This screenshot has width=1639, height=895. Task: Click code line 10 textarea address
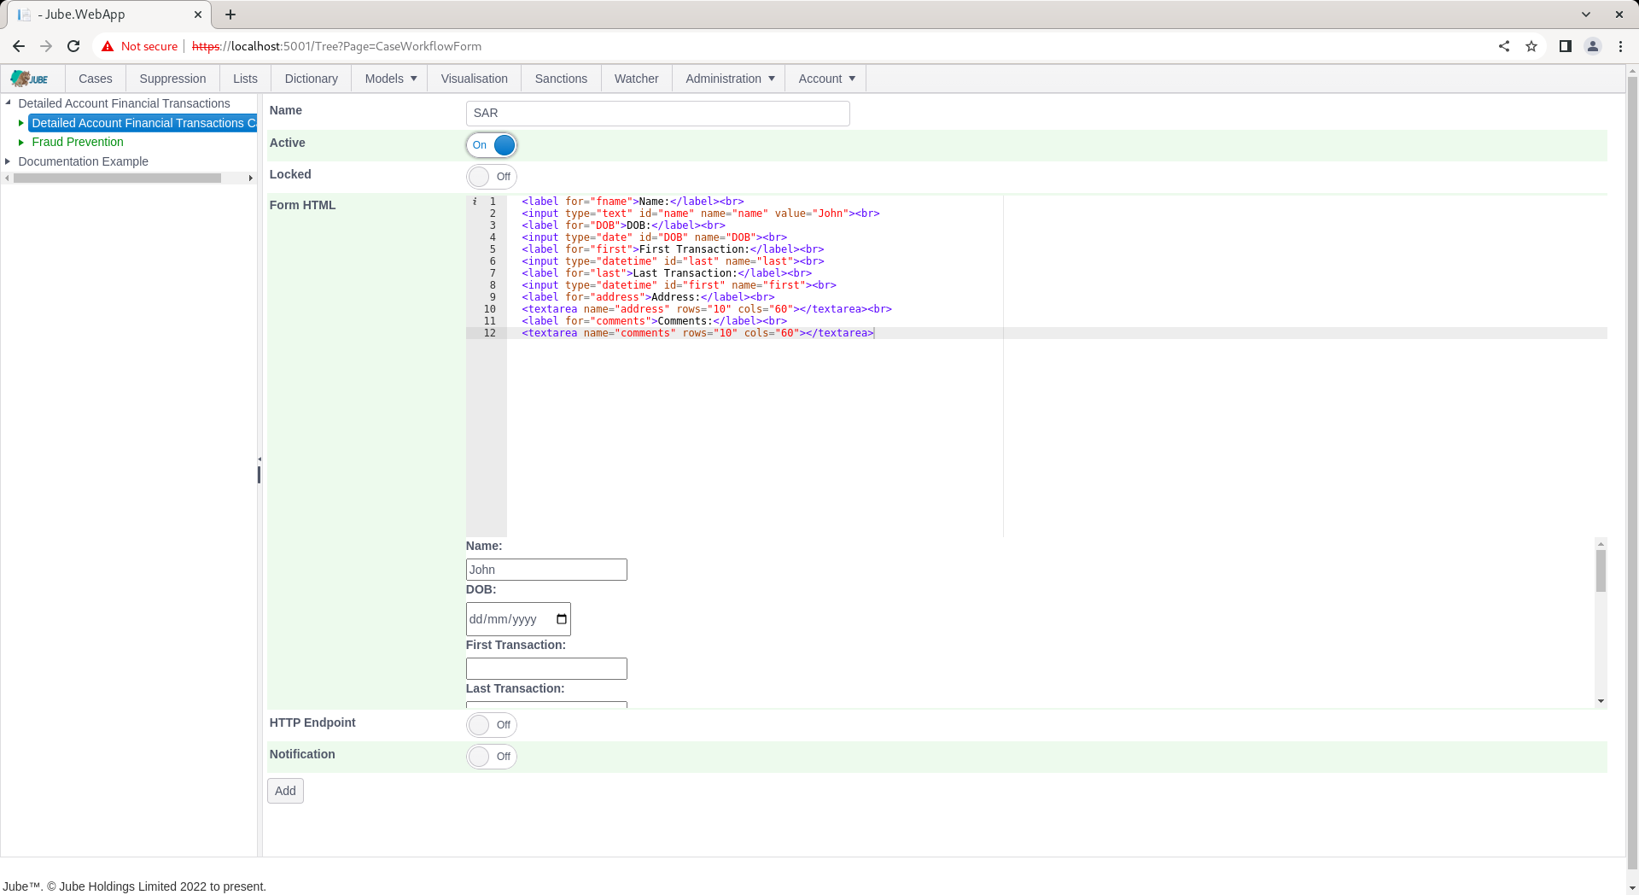tap(707, 309)
